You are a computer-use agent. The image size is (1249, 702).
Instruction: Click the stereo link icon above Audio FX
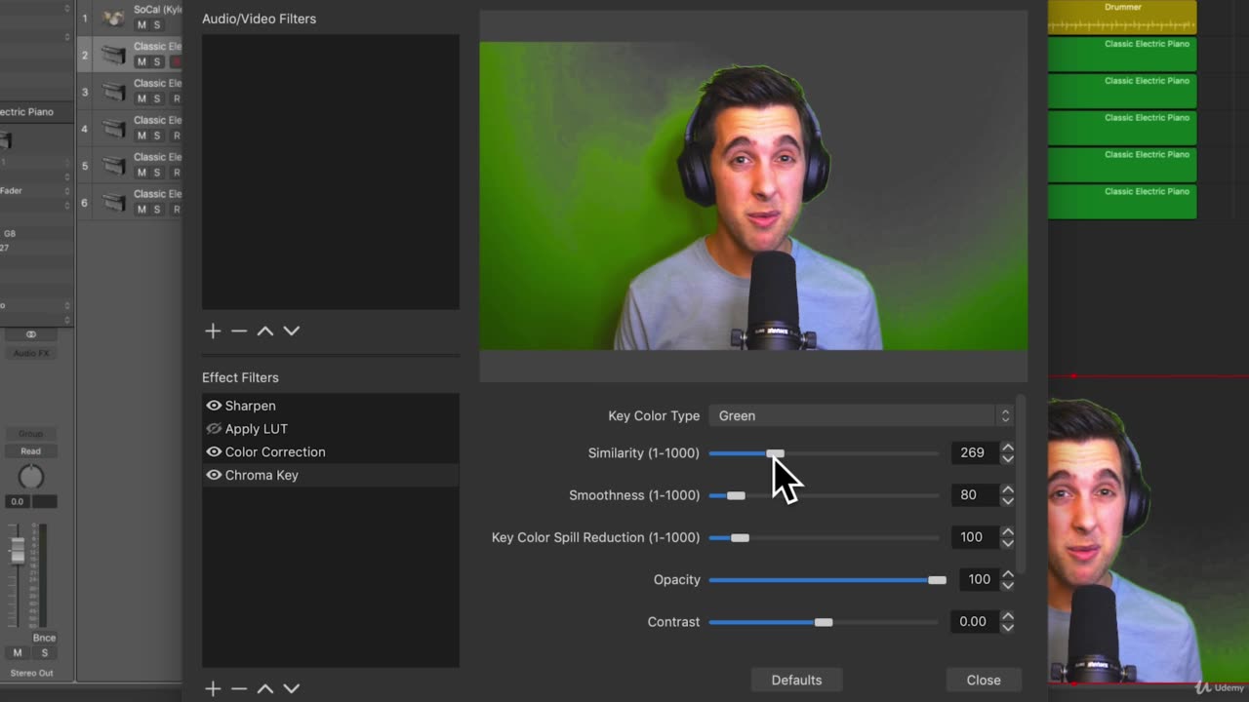coord(30,334)
